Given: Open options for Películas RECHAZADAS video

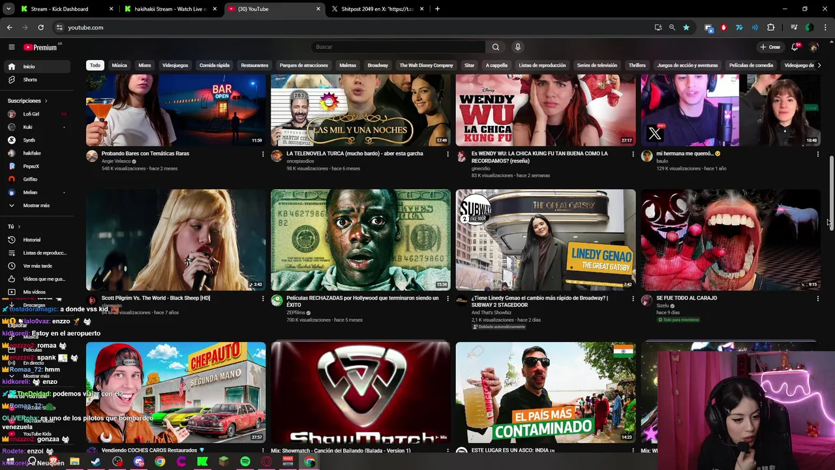Looking at the screenshot, I should tap(448, 298).
